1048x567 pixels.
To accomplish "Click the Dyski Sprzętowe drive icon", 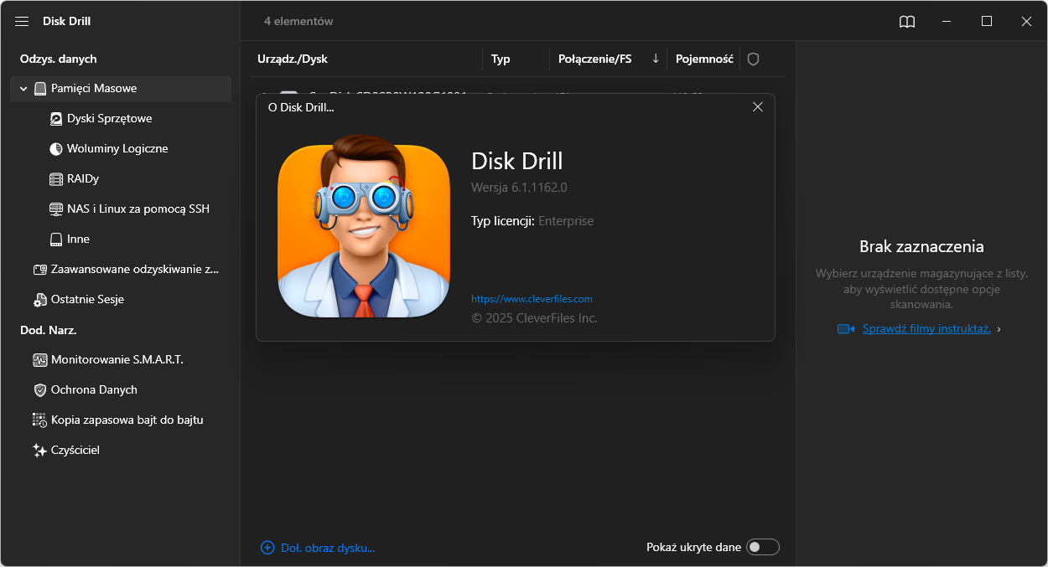I will point(56,119).
